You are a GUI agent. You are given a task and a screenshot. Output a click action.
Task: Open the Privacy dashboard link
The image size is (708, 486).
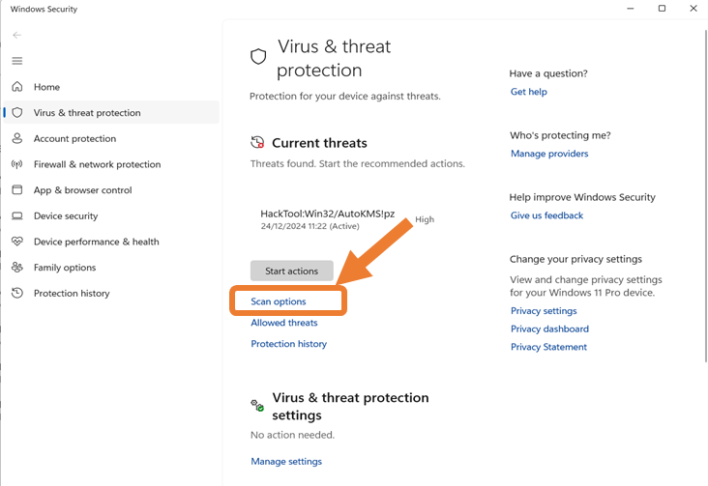549,329
